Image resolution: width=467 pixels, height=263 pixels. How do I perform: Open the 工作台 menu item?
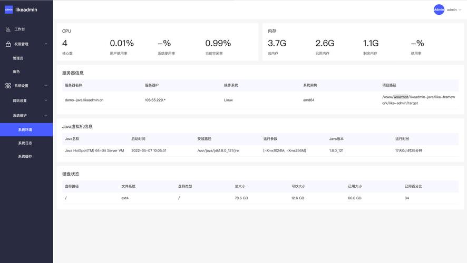click(26, 29)
